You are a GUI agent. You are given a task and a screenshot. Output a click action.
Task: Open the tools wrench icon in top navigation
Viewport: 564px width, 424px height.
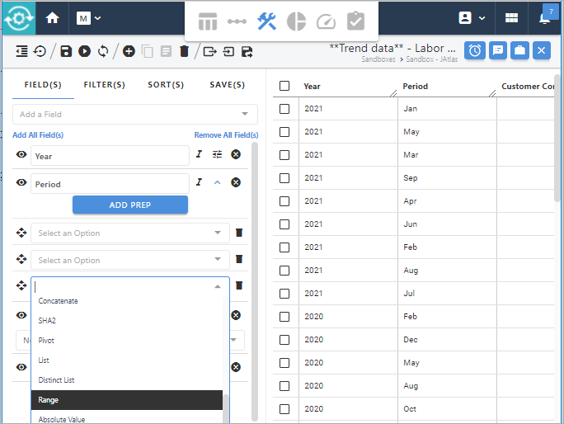point(266,21)
